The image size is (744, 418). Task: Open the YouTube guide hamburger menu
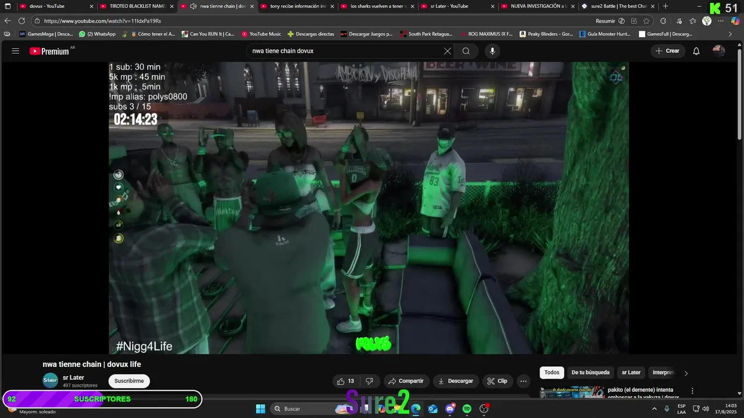(x=16, y=51)
